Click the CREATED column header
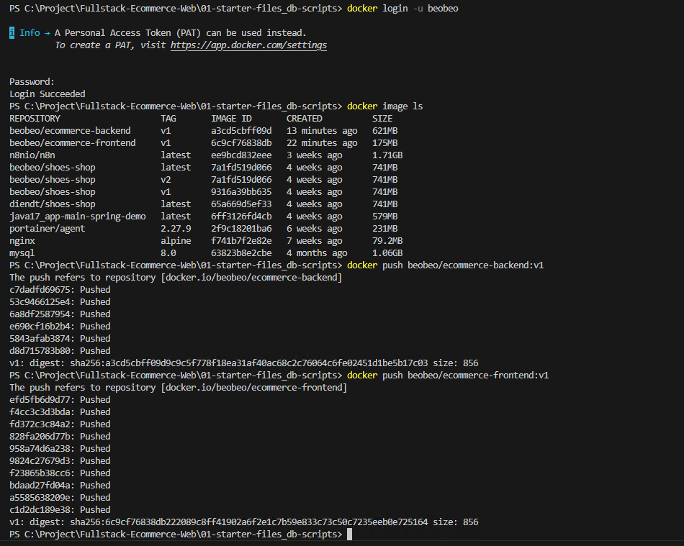Image resolution: width=684 pixels, height=546 pixels. coord(304,119)
